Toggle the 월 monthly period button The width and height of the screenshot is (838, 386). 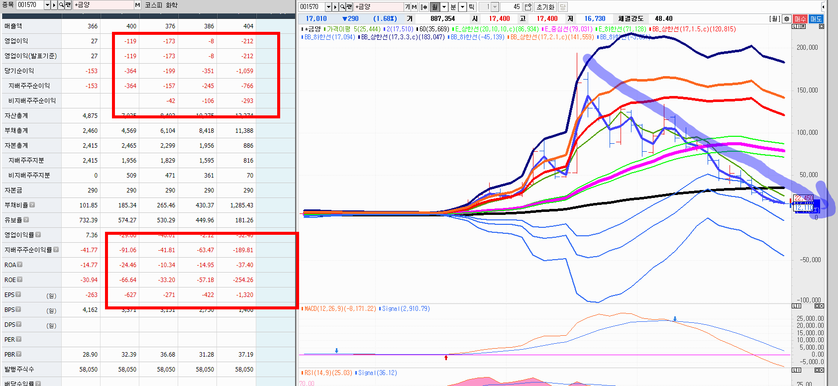435,7
